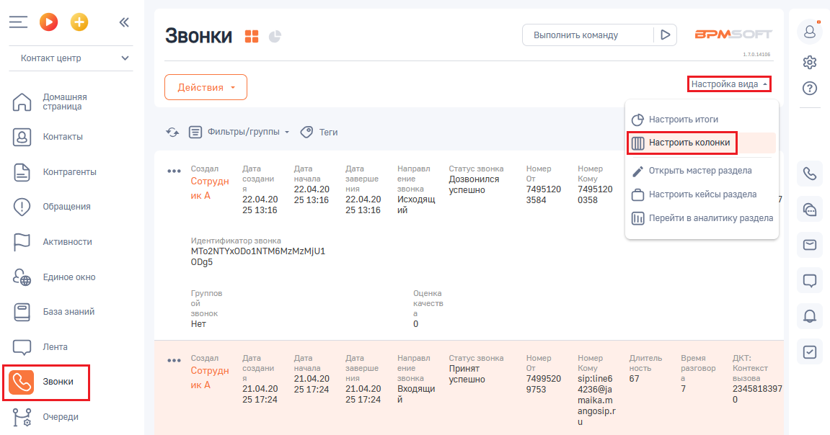The width and height of the screenshot is (830, 435).
Task: Select Настроить кейсы раздела menu entry
Action: coord(702,194)
